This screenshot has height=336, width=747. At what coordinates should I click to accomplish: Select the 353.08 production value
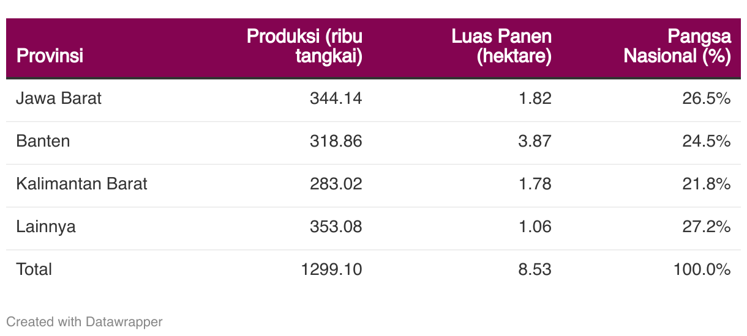click(x=336, y=227)
